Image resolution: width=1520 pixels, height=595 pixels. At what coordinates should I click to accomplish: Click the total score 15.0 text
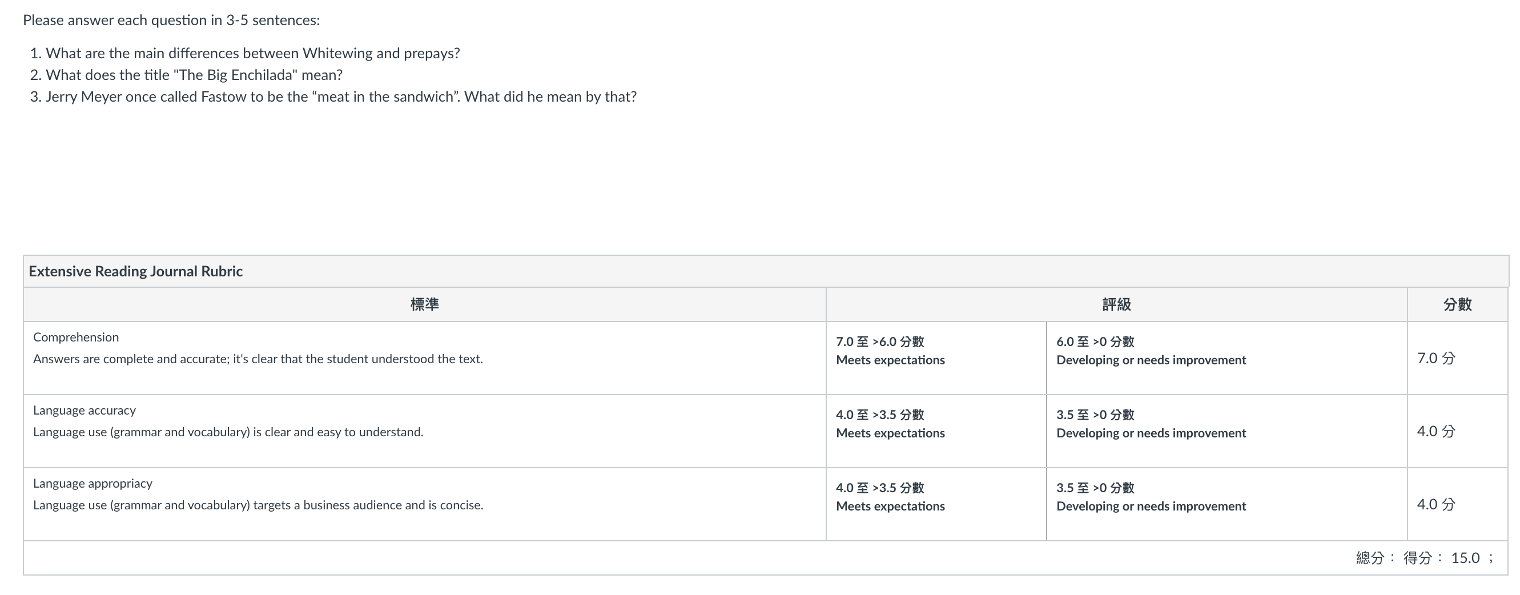click(x=1465, y=558)
